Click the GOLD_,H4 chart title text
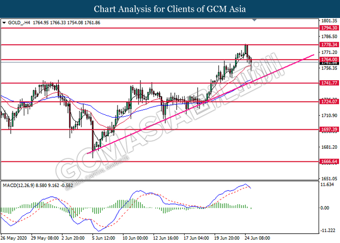This screenshot has width=340, height=243. (19, 23)
